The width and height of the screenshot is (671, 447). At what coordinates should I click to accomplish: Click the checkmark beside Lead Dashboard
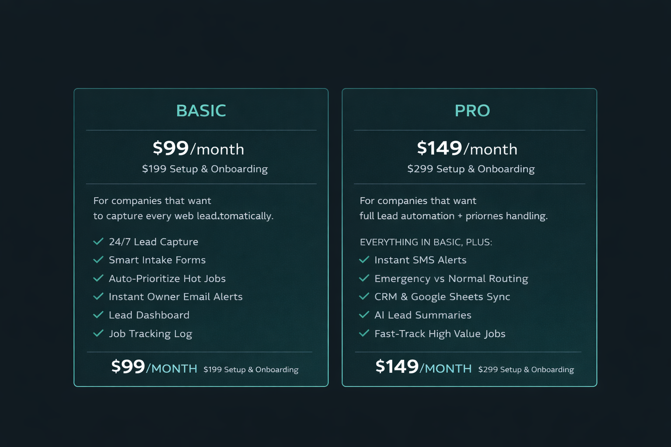coord(98,315)
